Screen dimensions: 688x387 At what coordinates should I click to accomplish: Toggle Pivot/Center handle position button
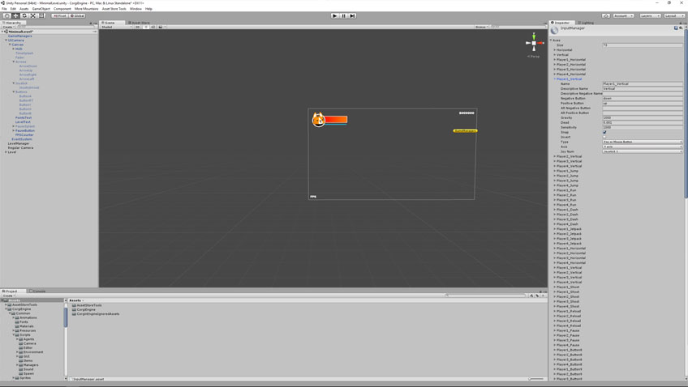pyautogui.click(x=60, y=15)
